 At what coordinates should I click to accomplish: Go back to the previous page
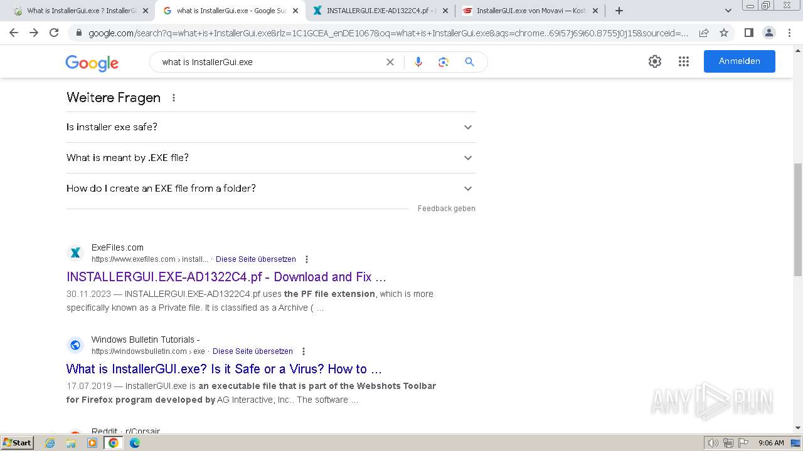coord(14,33)
